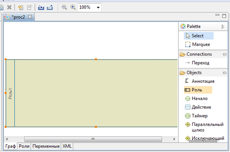Click the horizontal scrollbar right arrow
Screen dimensions: 230x152
click(174, 139)
